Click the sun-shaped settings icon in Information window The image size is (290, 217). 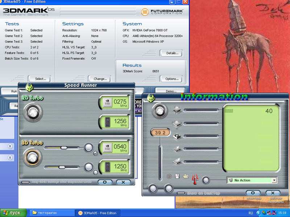(x=169, y=176)
